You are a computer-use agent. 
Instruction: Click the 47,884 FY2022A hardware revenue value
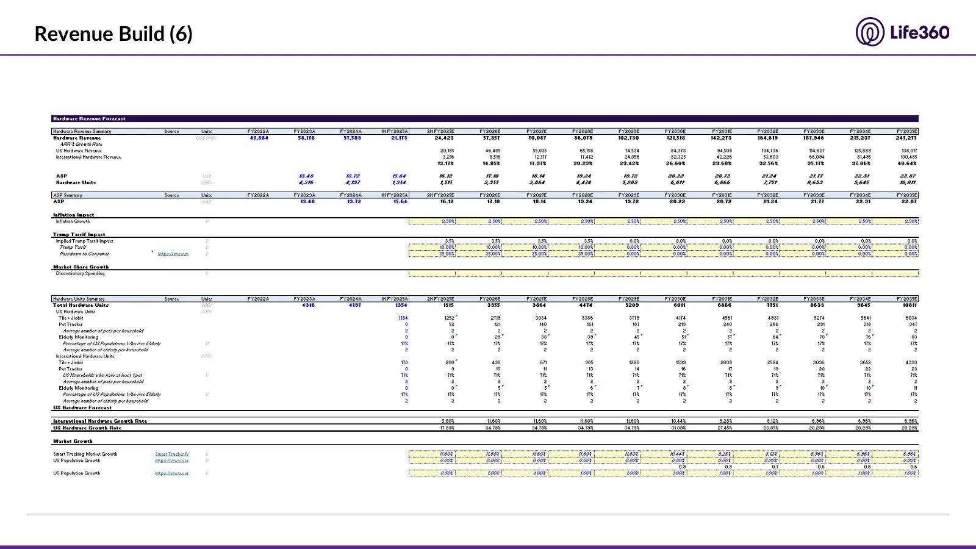pos(259,138)
